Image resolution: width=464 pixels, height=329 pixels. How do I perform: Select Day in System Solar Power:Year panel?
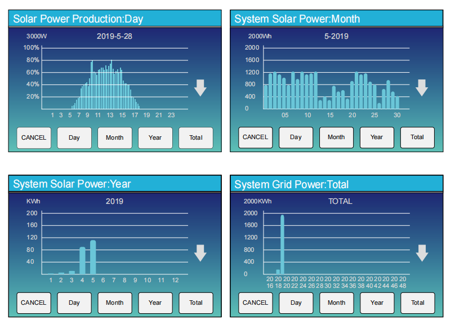click(74, 303)
